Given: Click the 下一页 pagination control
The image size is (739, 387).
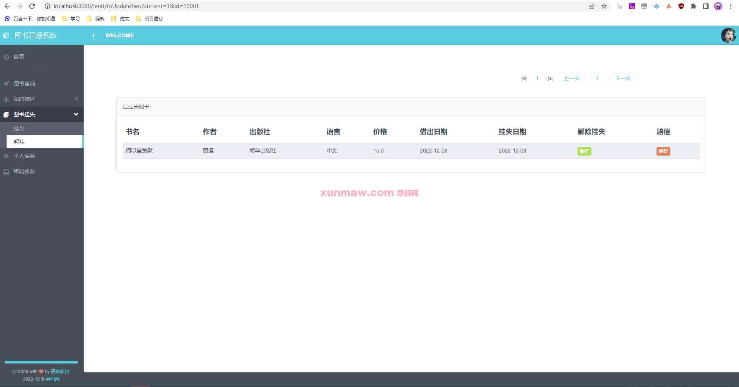Looking at the screenshot, I should 623,78.
